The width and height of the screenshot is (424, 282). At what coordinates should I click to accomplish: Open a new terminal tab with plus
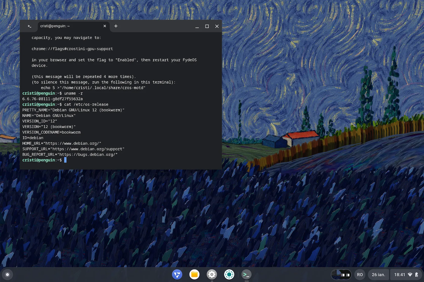click(x=116, y=26)
